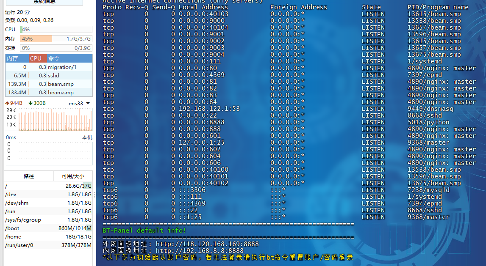Select the /sys/fs/cgroup disk row
Screen dimensions: 486x266
(x=48, y=220)
